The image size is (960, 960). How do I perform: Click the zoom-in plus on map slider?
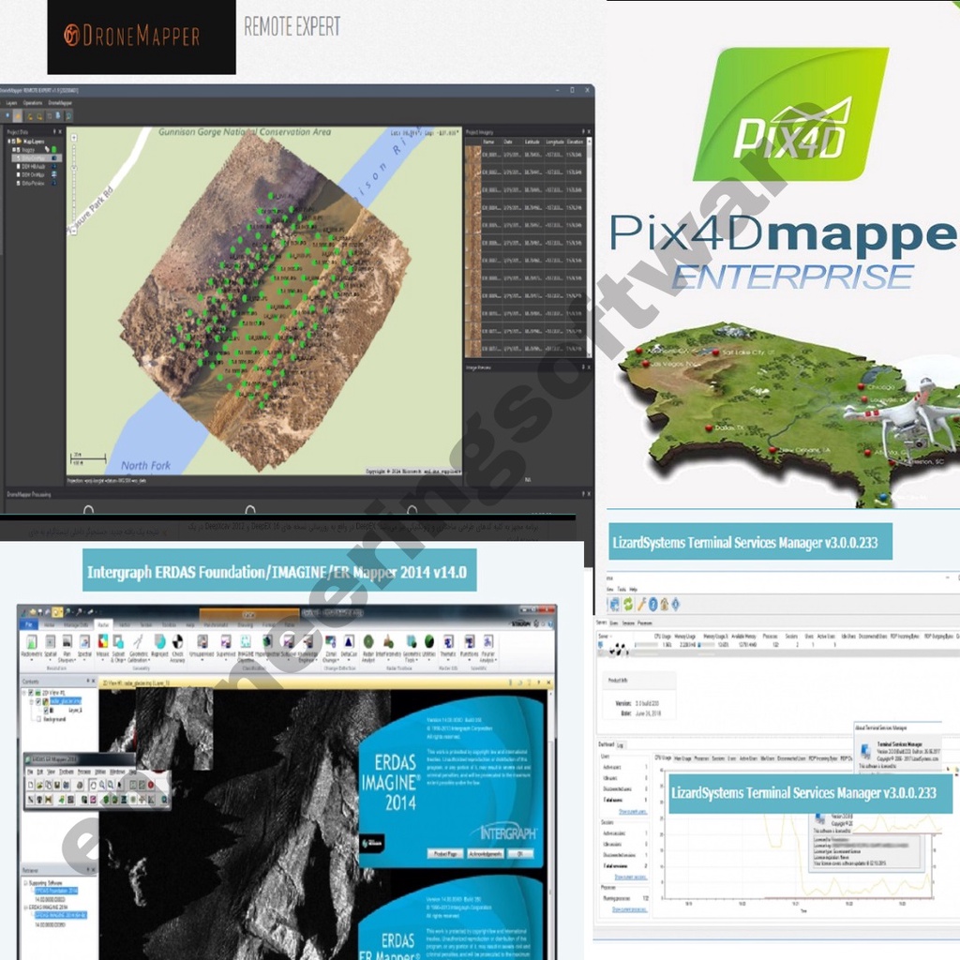click(74, 138)
